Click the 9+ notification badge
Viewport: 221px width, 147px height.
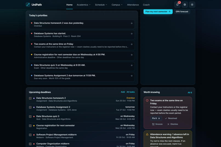tap(179, 2)
